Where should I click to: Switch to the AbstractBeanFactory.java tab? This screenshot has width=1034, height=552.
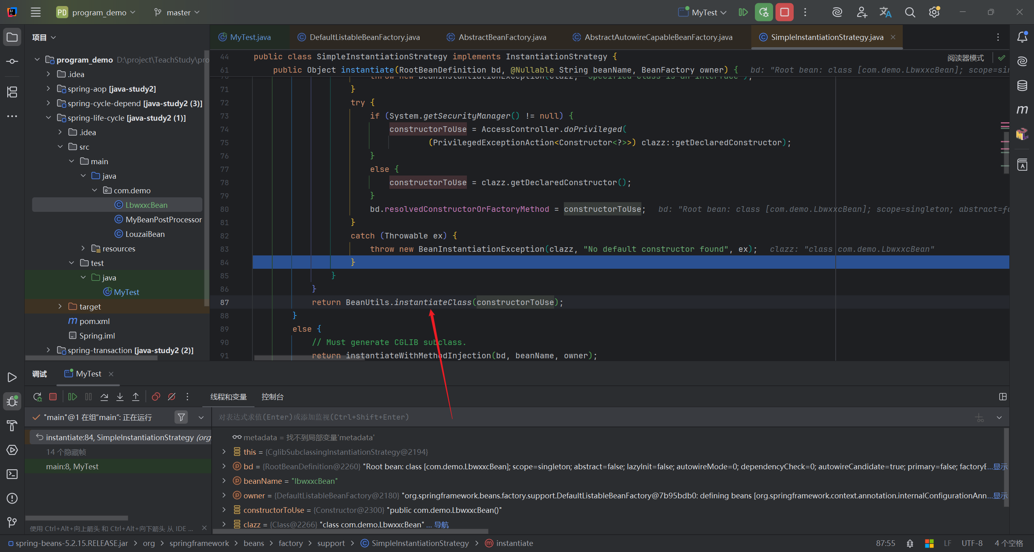click(502, 37)
